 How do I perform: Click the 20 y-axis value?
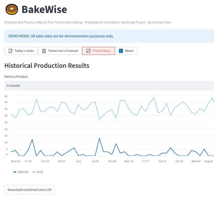coord(6,129)
